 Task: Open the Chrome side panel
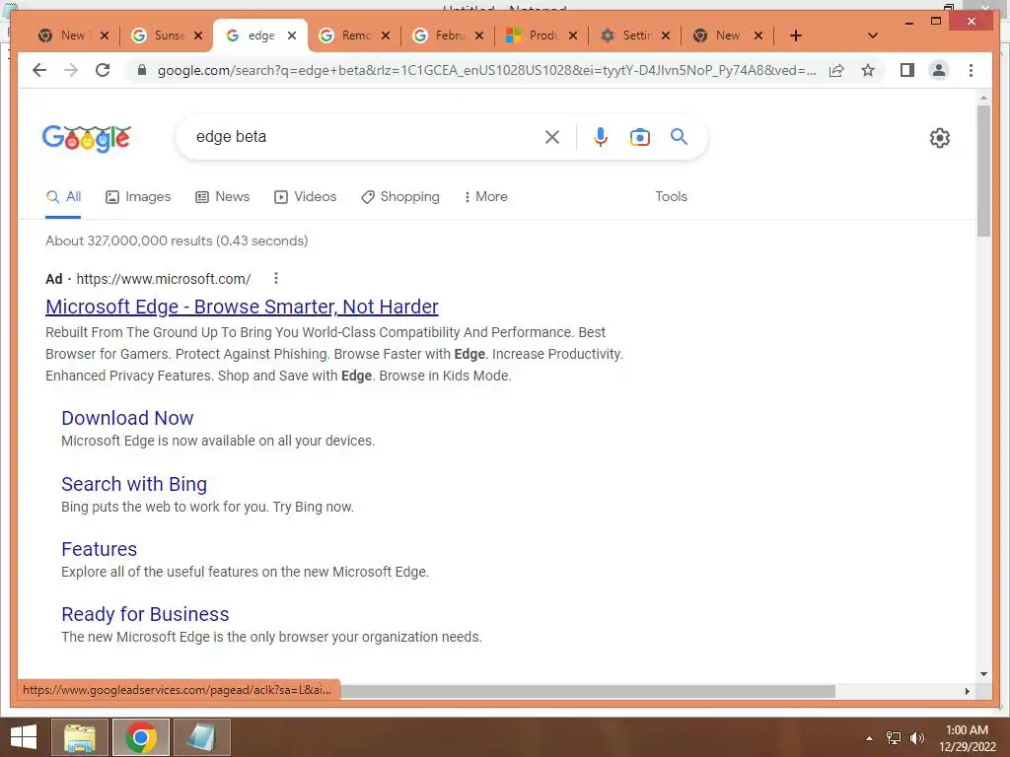tap(907, 70)
